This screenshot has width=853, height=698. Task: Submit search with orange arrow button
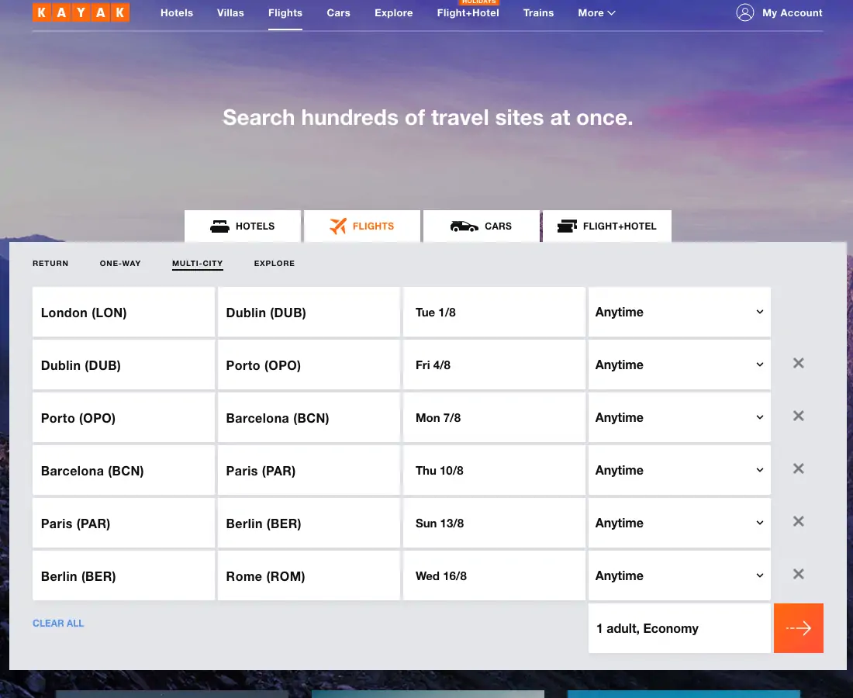coord(798,628)
